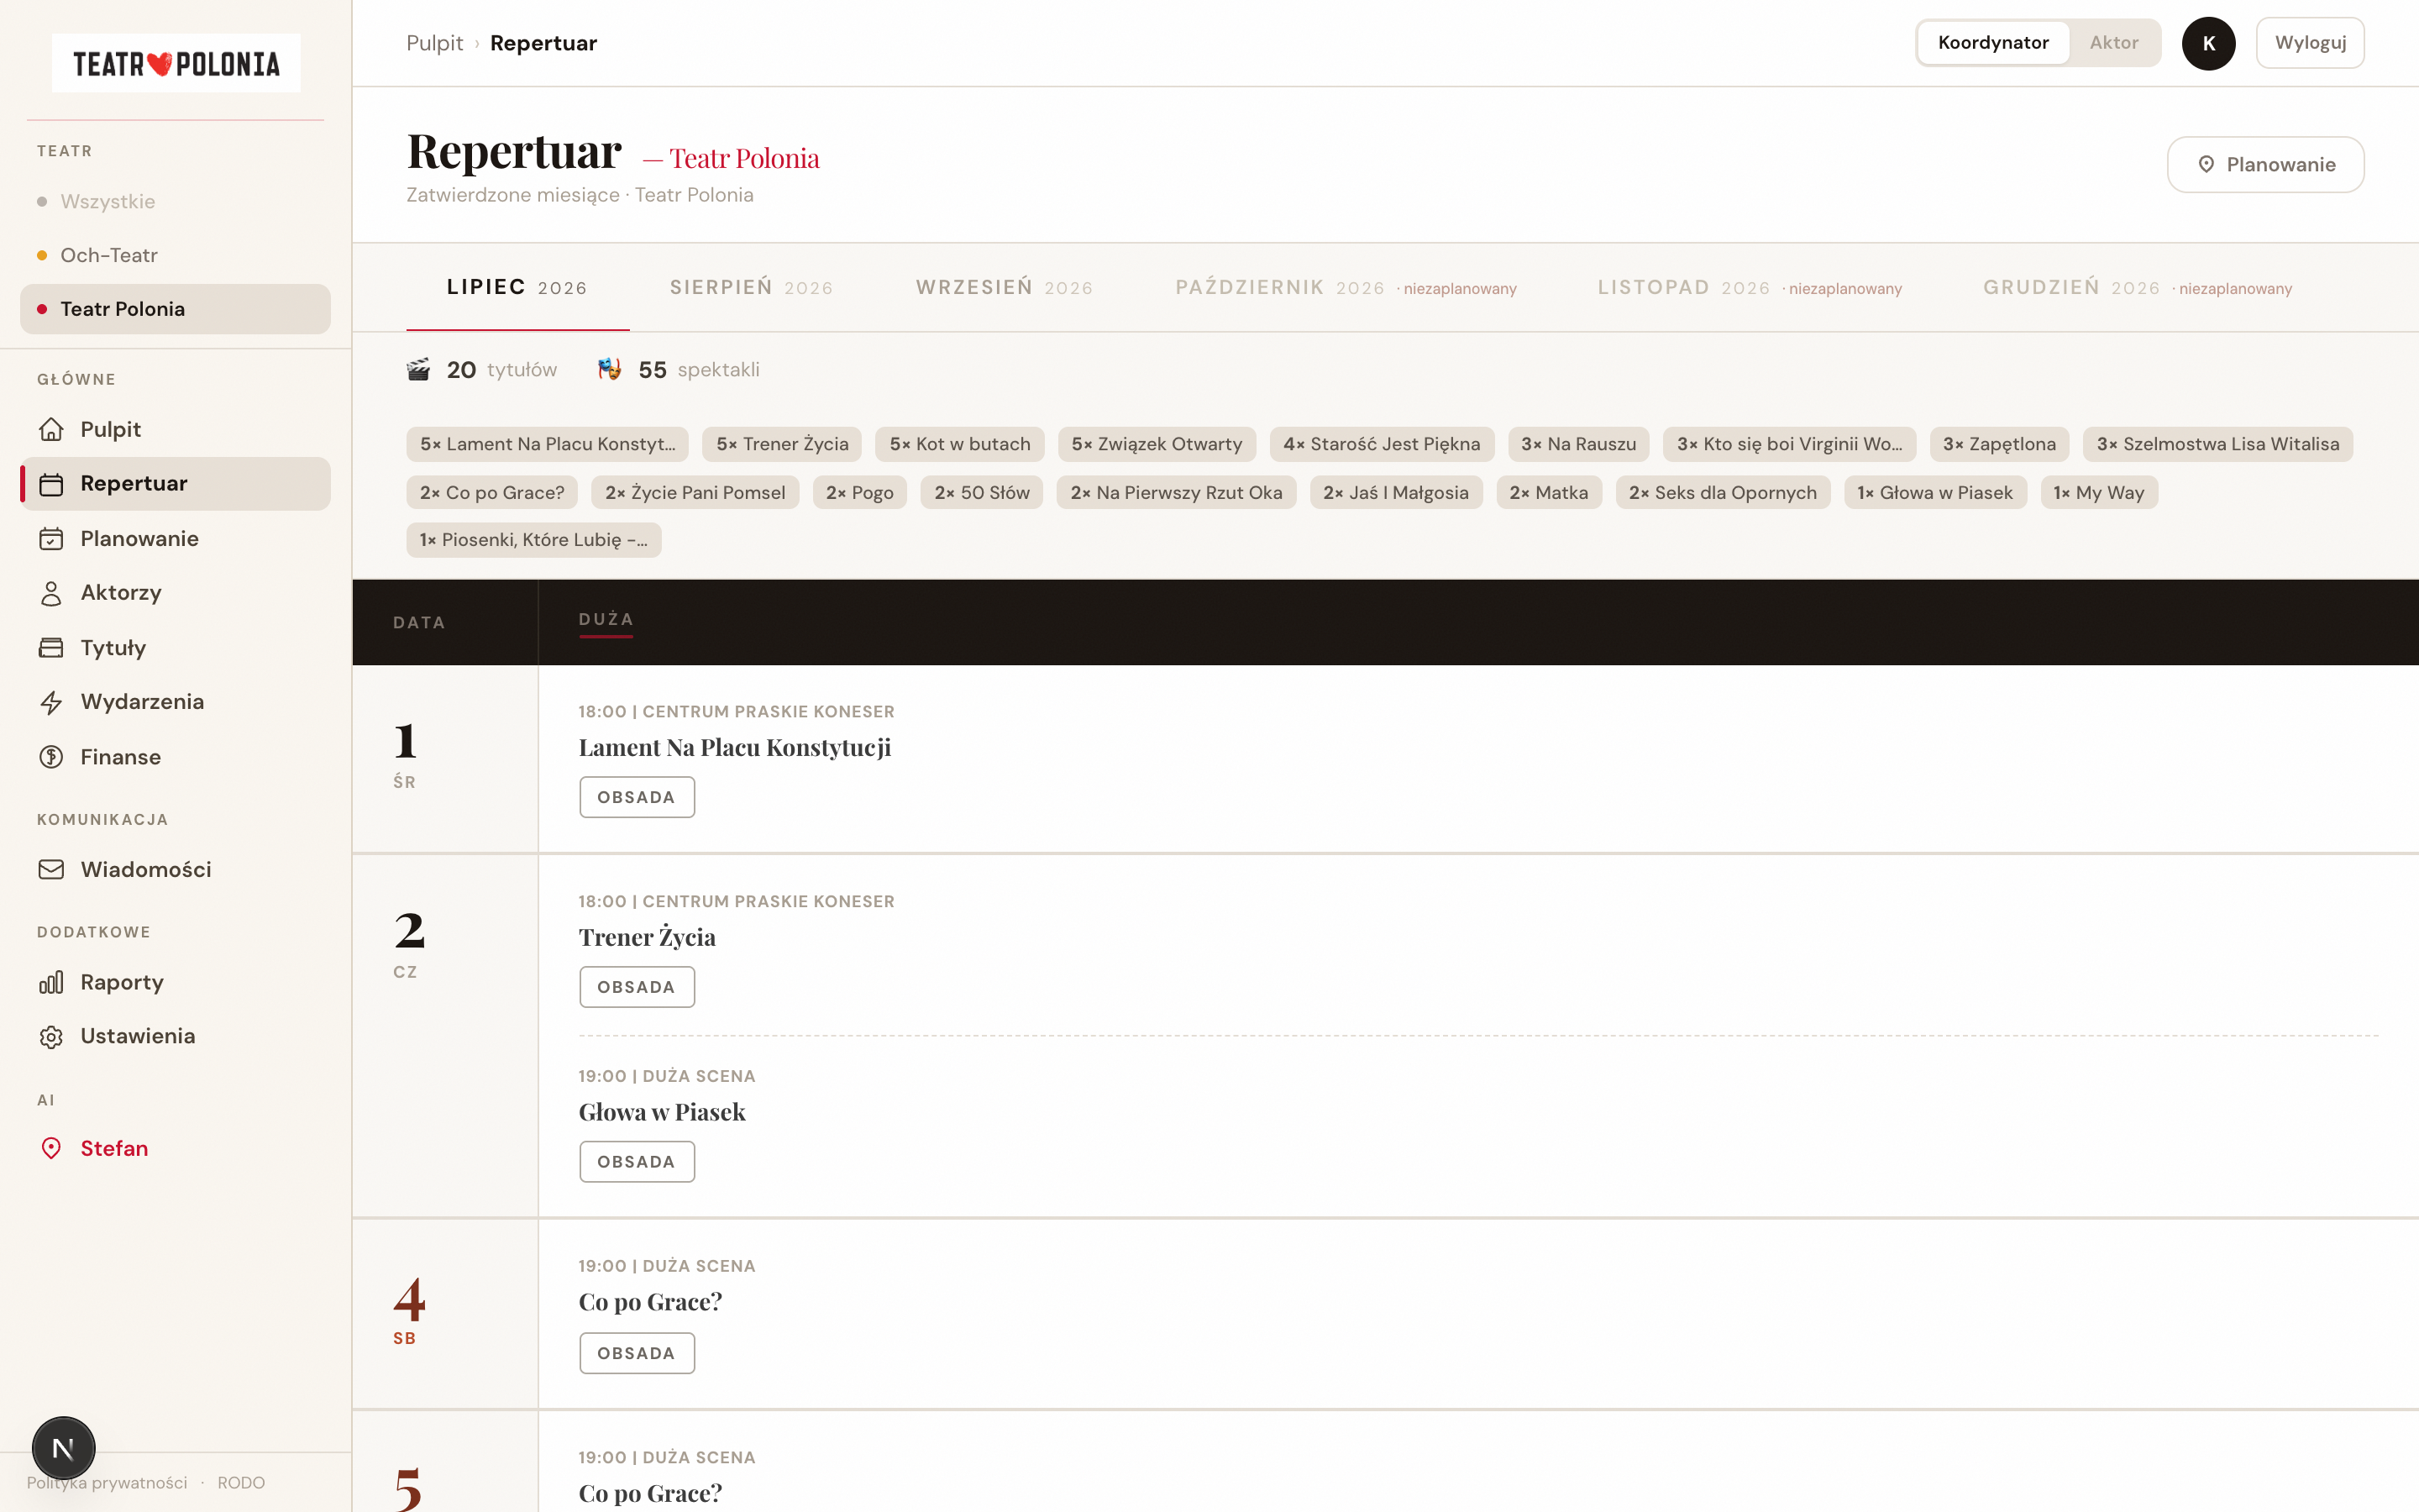Click the 2× Życie Pani Pomsel chip
This screenshot has width=2419, height=1512.
click(695, 492)
